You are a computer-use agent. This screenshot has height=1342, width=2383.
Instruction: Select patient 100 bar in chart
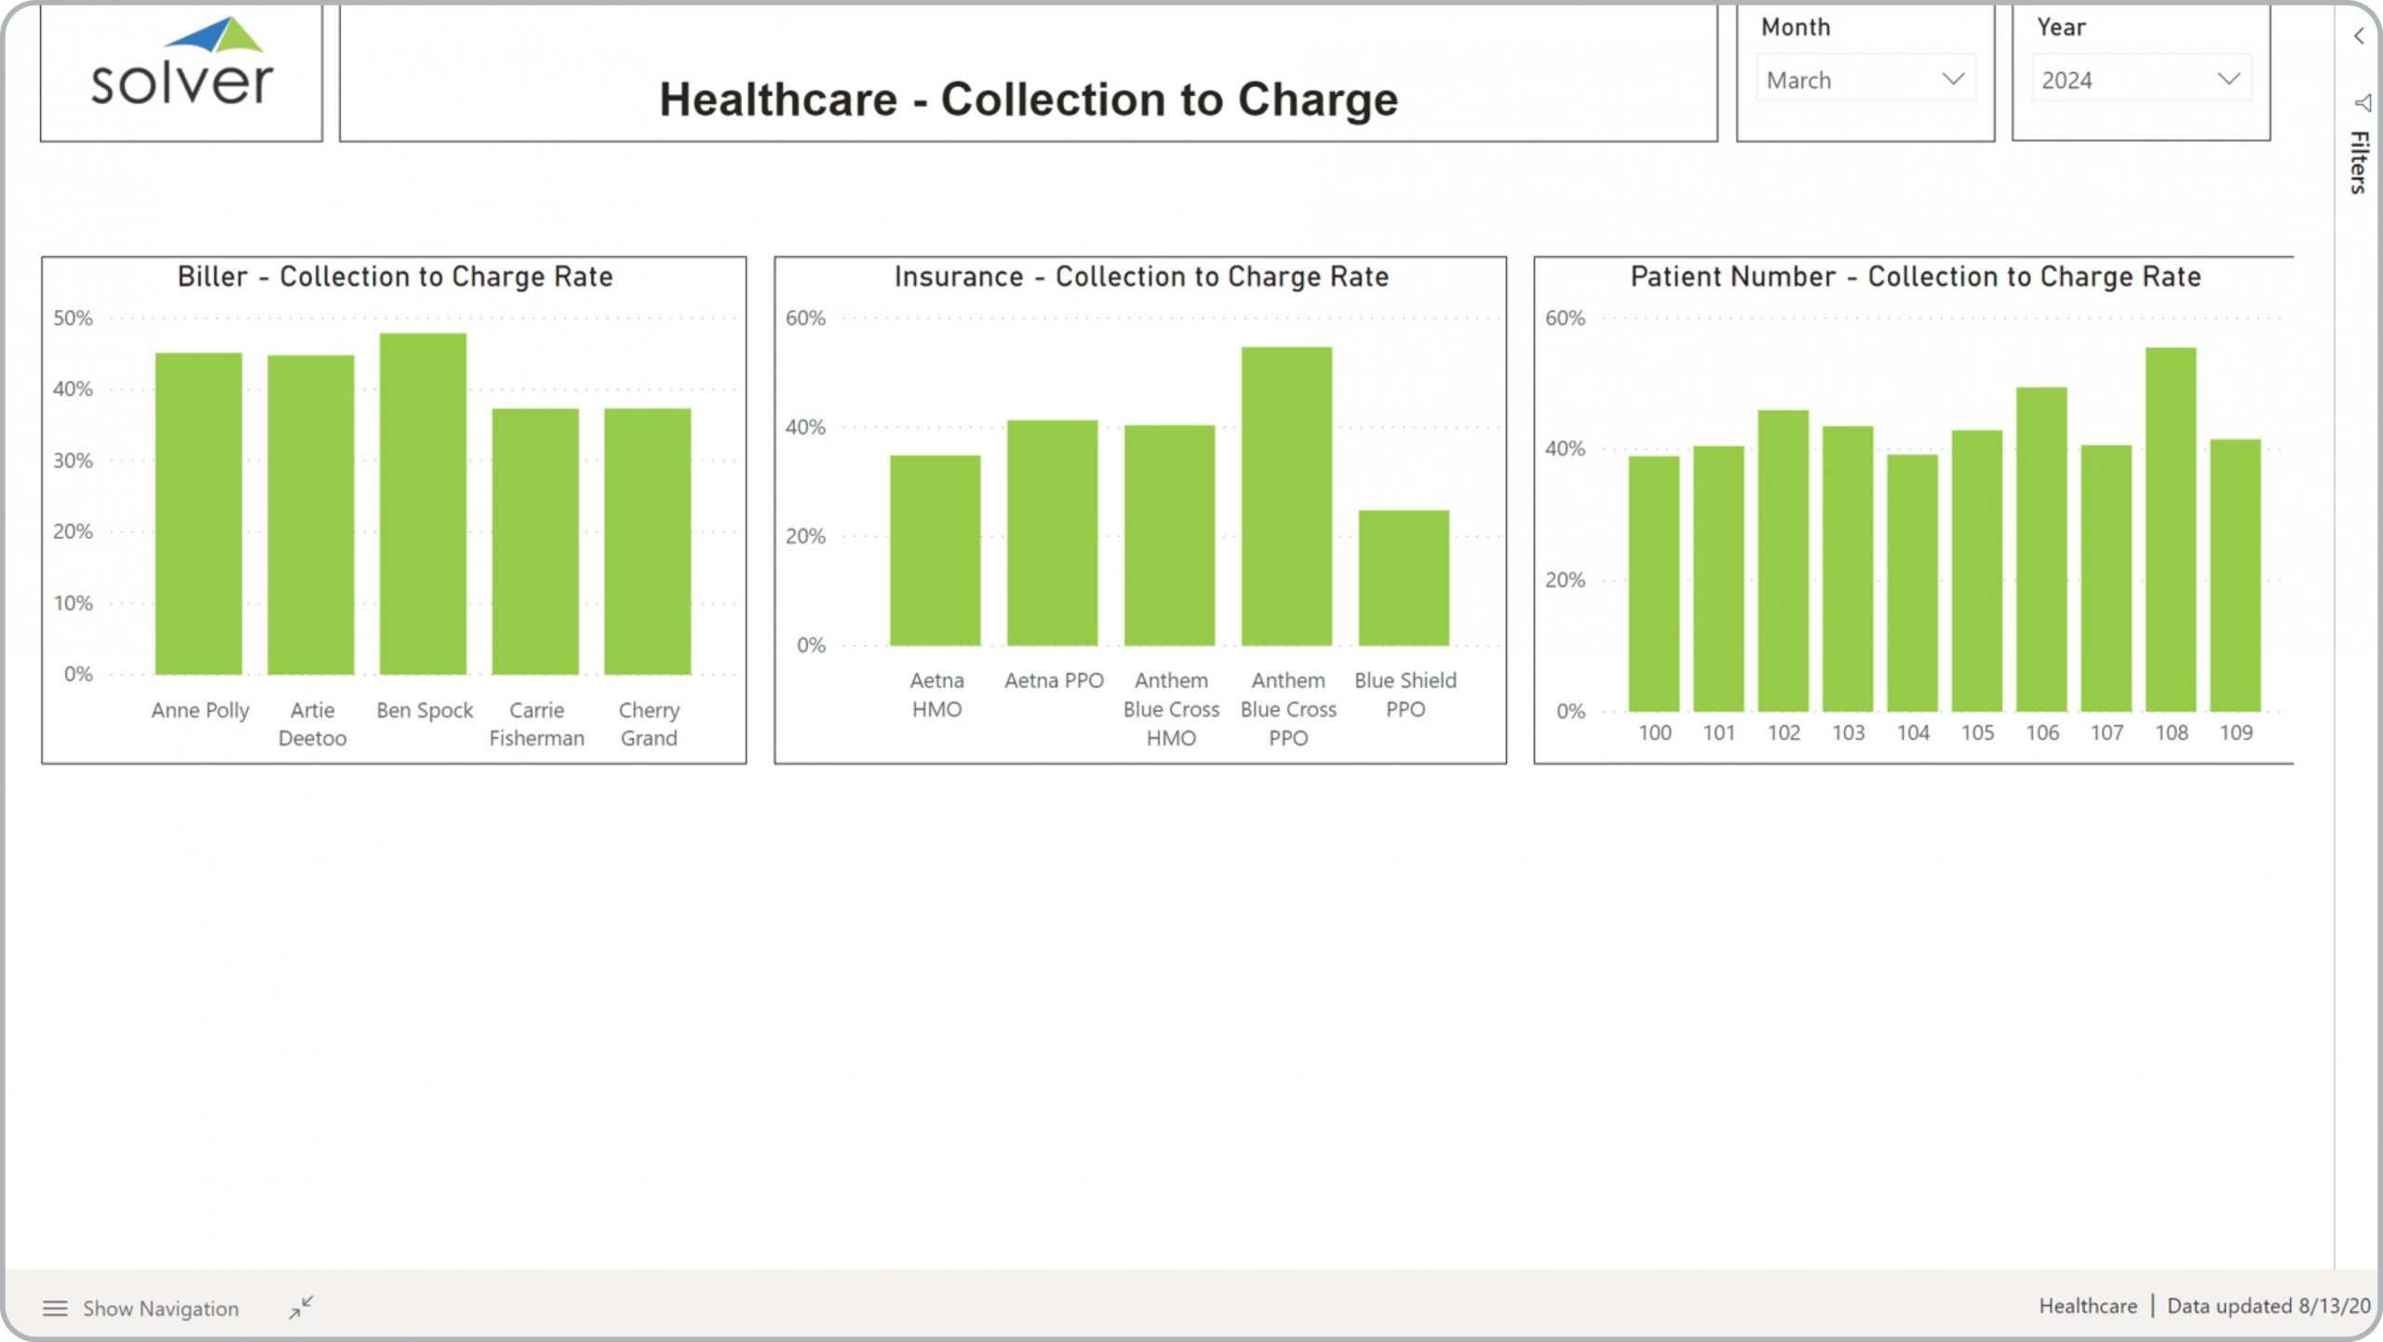tap(1653, 584)
